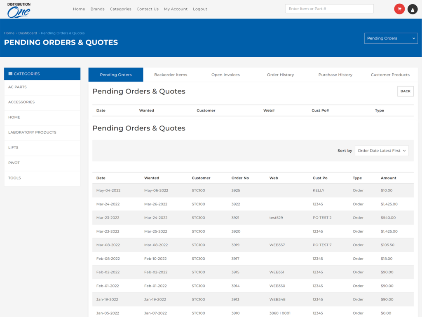Click the Cust Po column header in orders table
The image size is (422, 317).
coord(320,178)
